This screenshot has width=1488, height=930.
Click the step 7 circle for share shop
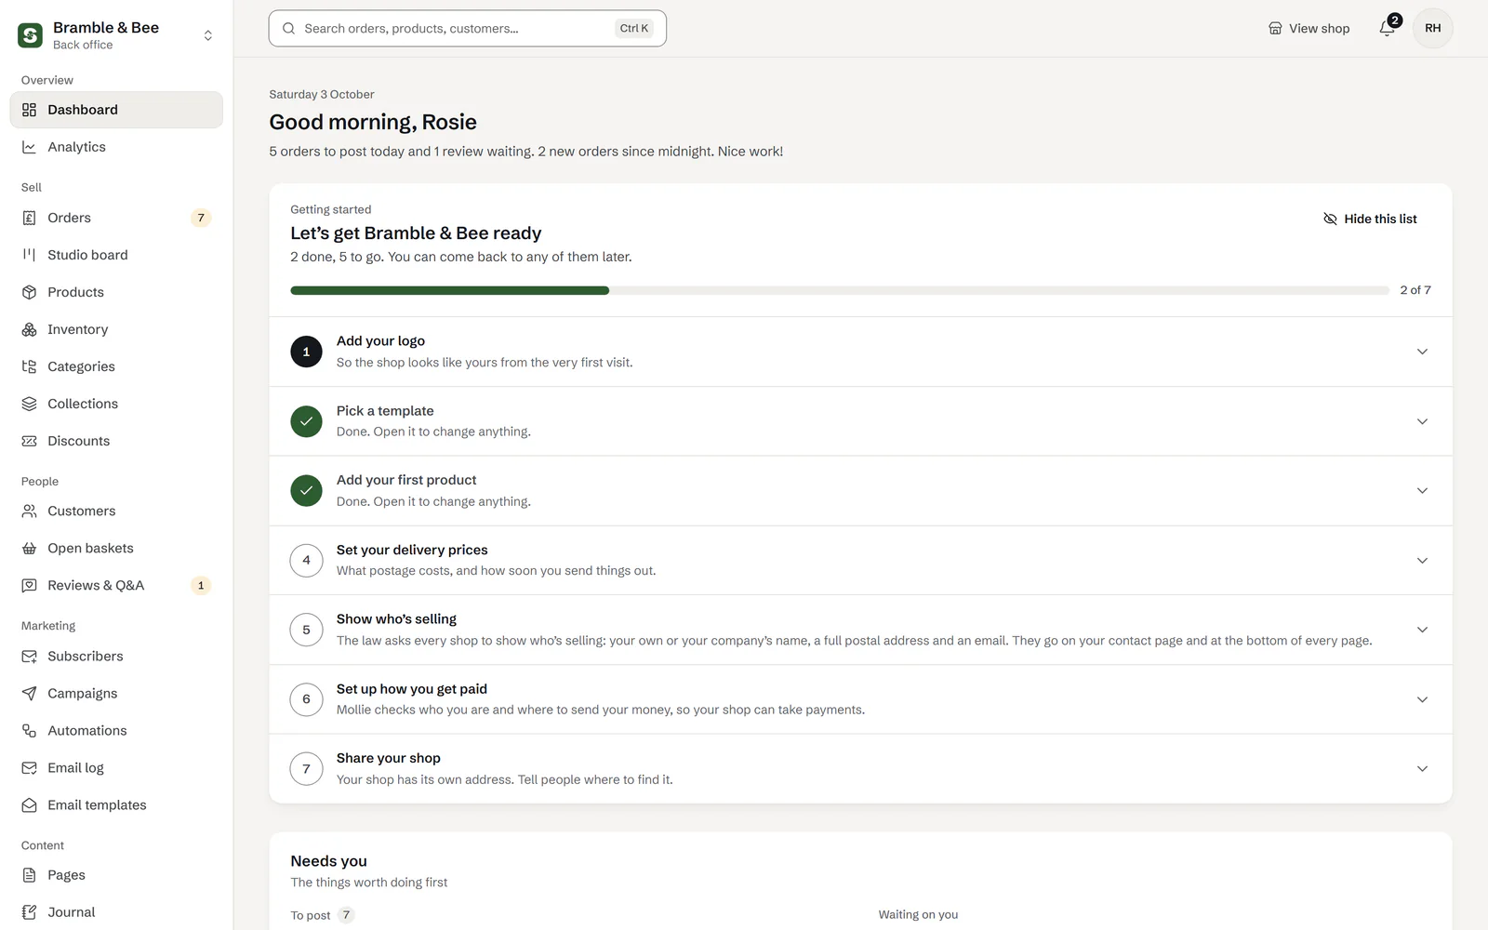pyautogui.click(x=306, y=769)
